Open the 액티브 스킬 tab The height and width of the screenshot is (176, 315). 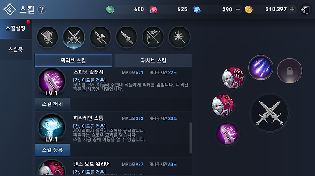tap(73, 61)
